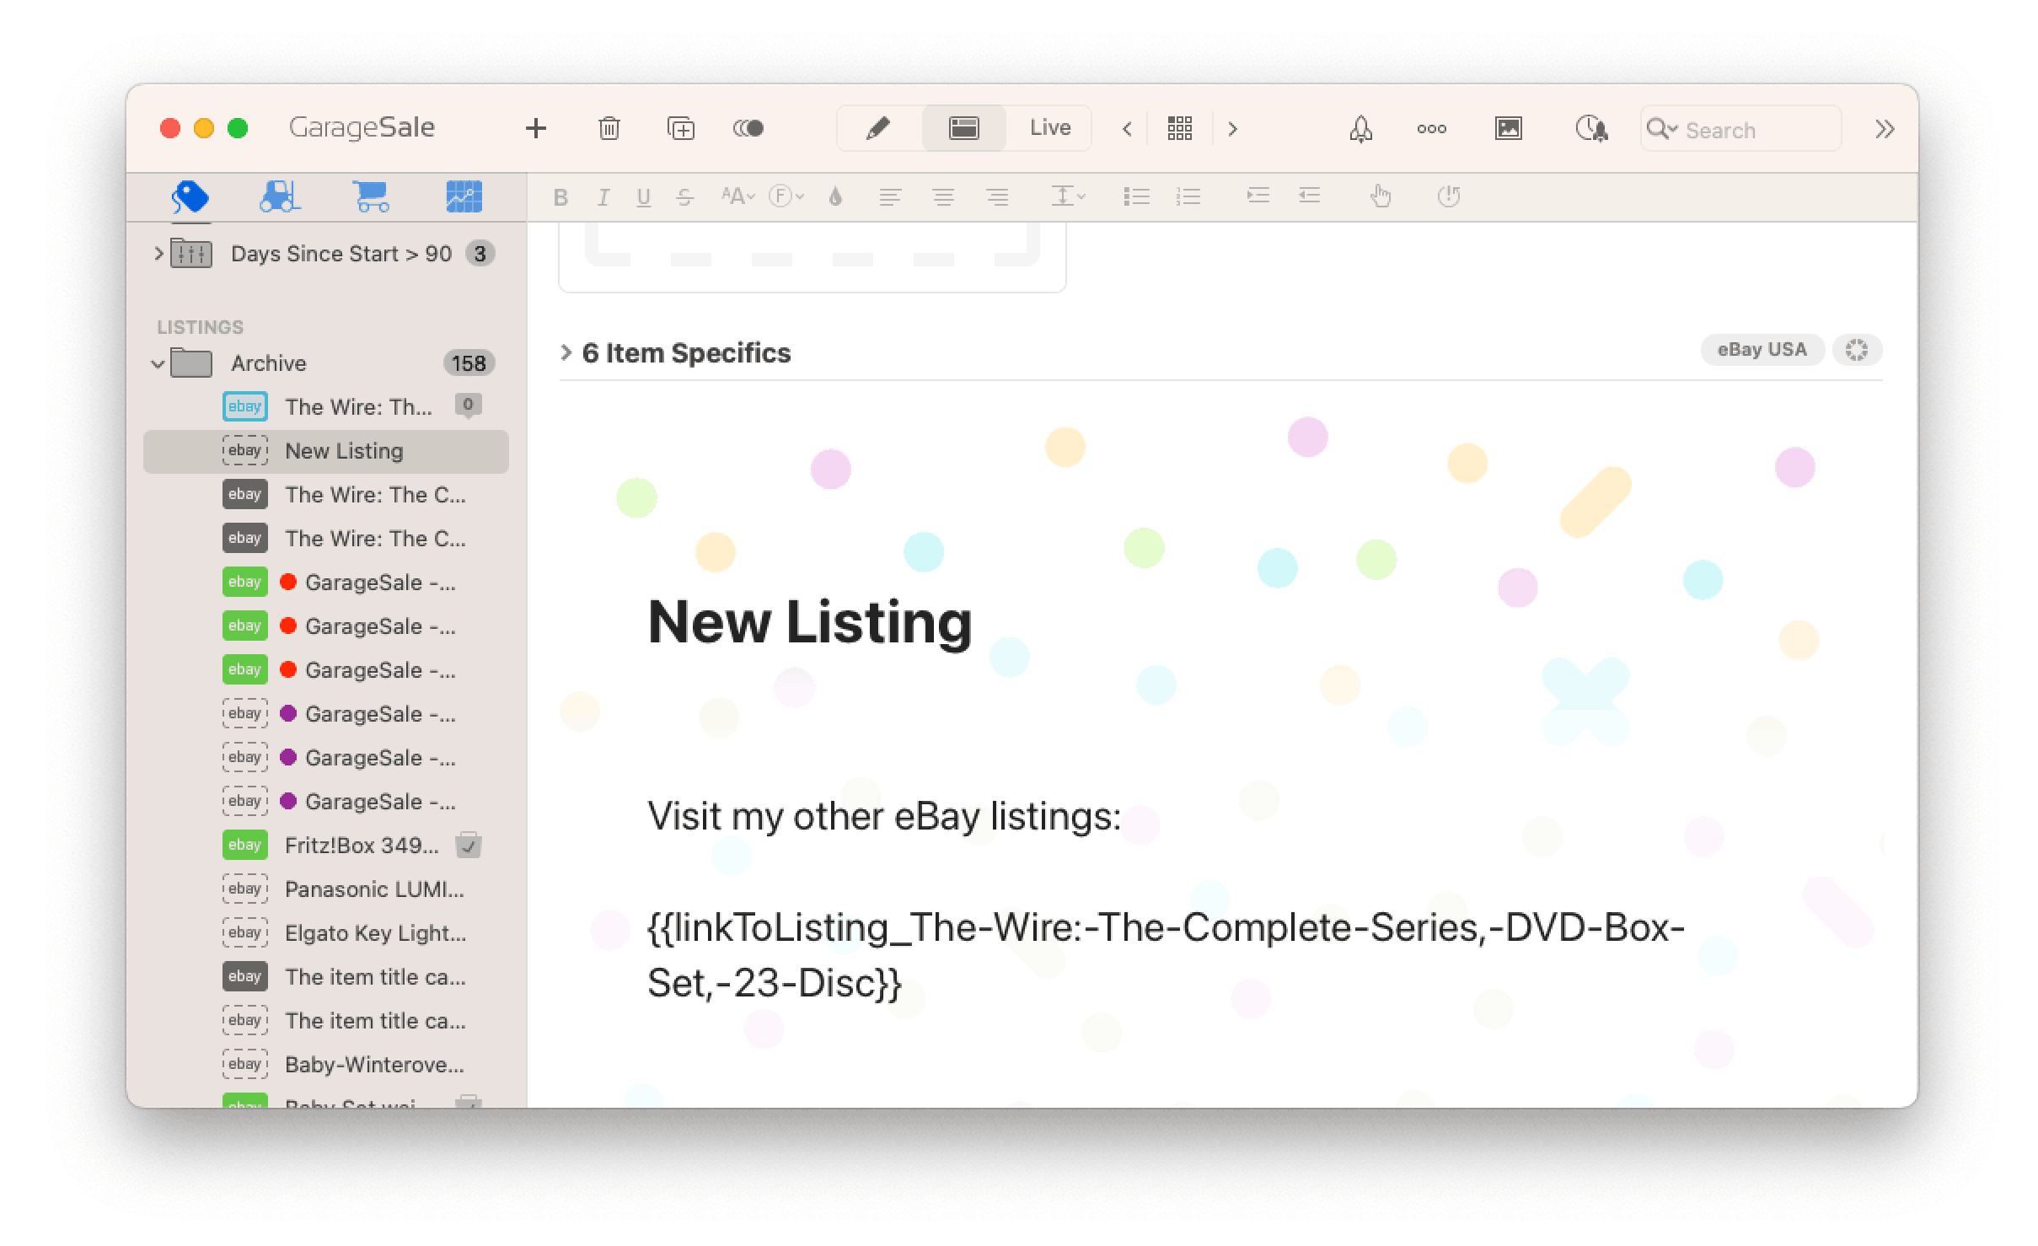
Task: Switch to the Live preview tab
Action: [1049, 127]
